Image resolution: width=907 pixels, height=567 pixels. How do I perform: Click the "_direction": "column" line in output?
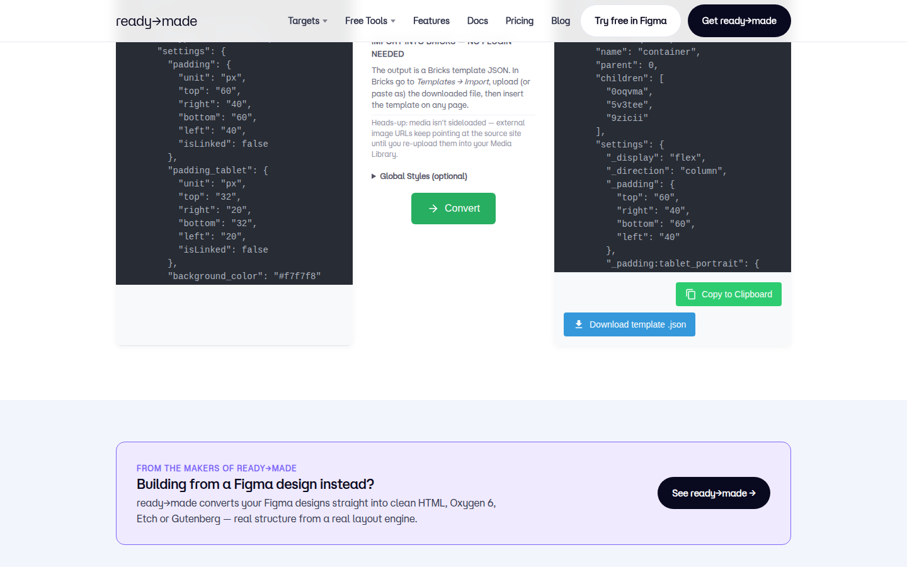[666, 171]
